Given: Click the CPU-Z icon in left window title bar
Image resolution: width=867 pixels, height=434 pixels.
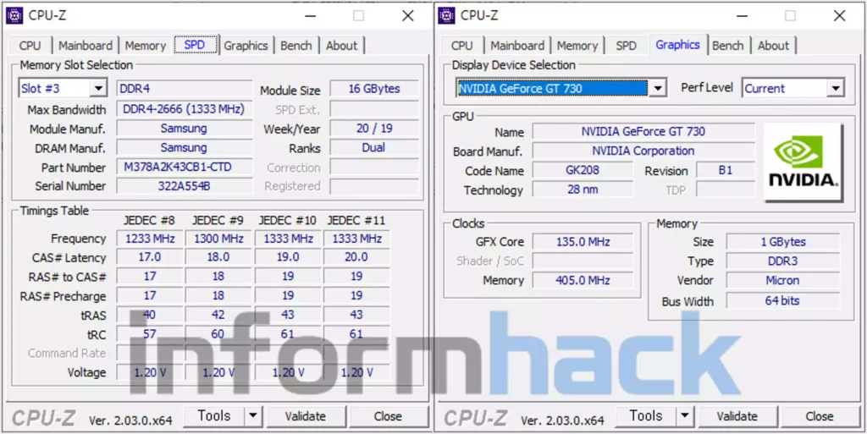Looking at the screenshot, I should coord(14,15).
